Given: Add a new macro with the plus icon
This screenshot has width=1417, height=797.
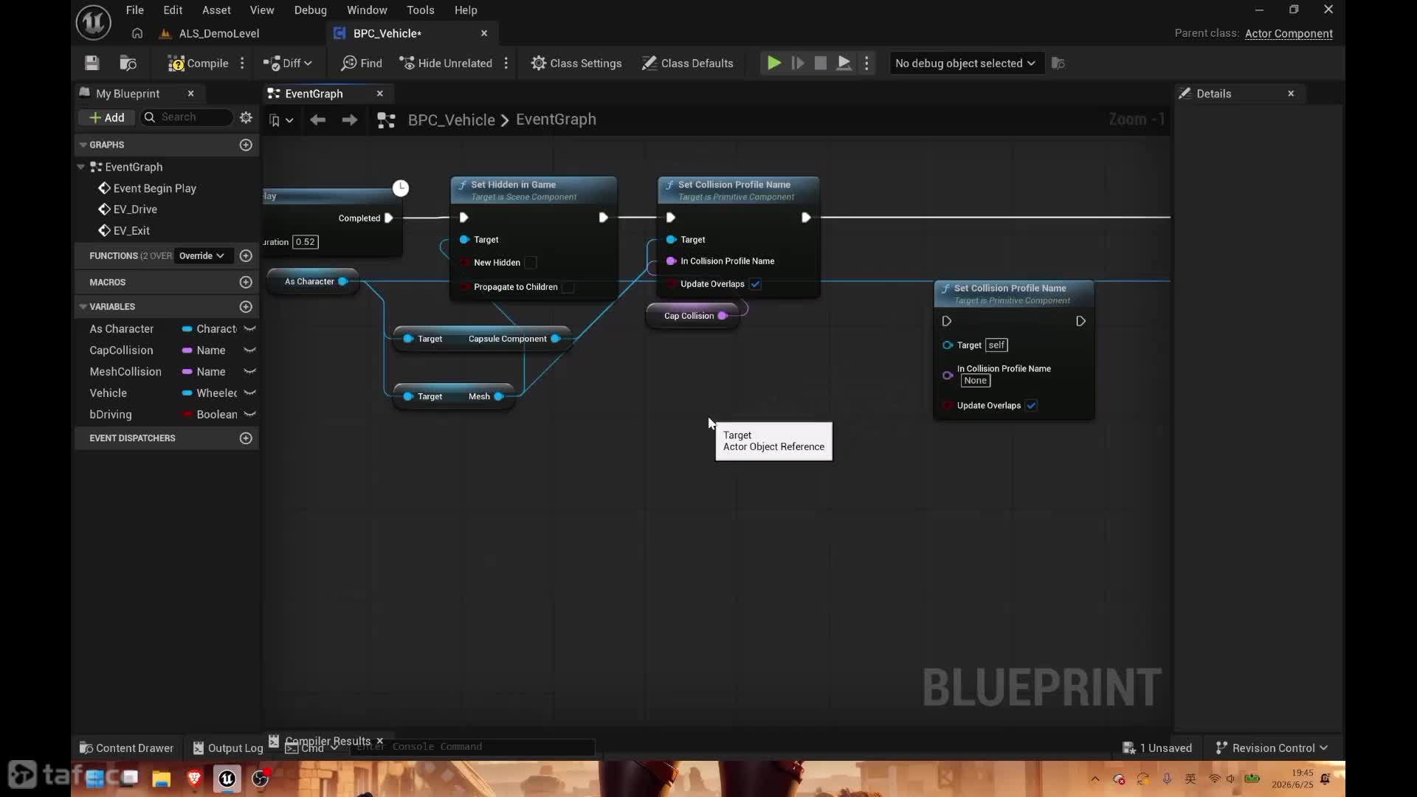Looking at the screenshot, I should click(246, 283).
